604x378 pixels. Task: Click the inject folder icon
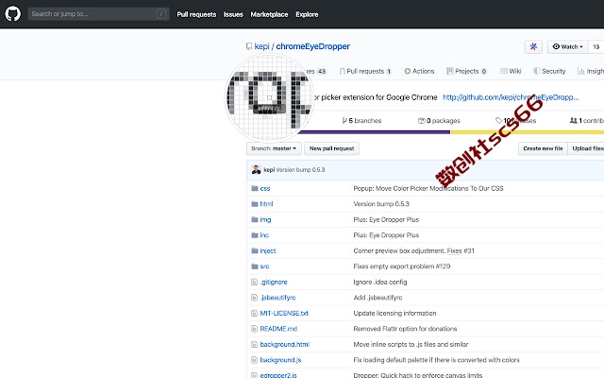pos(255,250)
